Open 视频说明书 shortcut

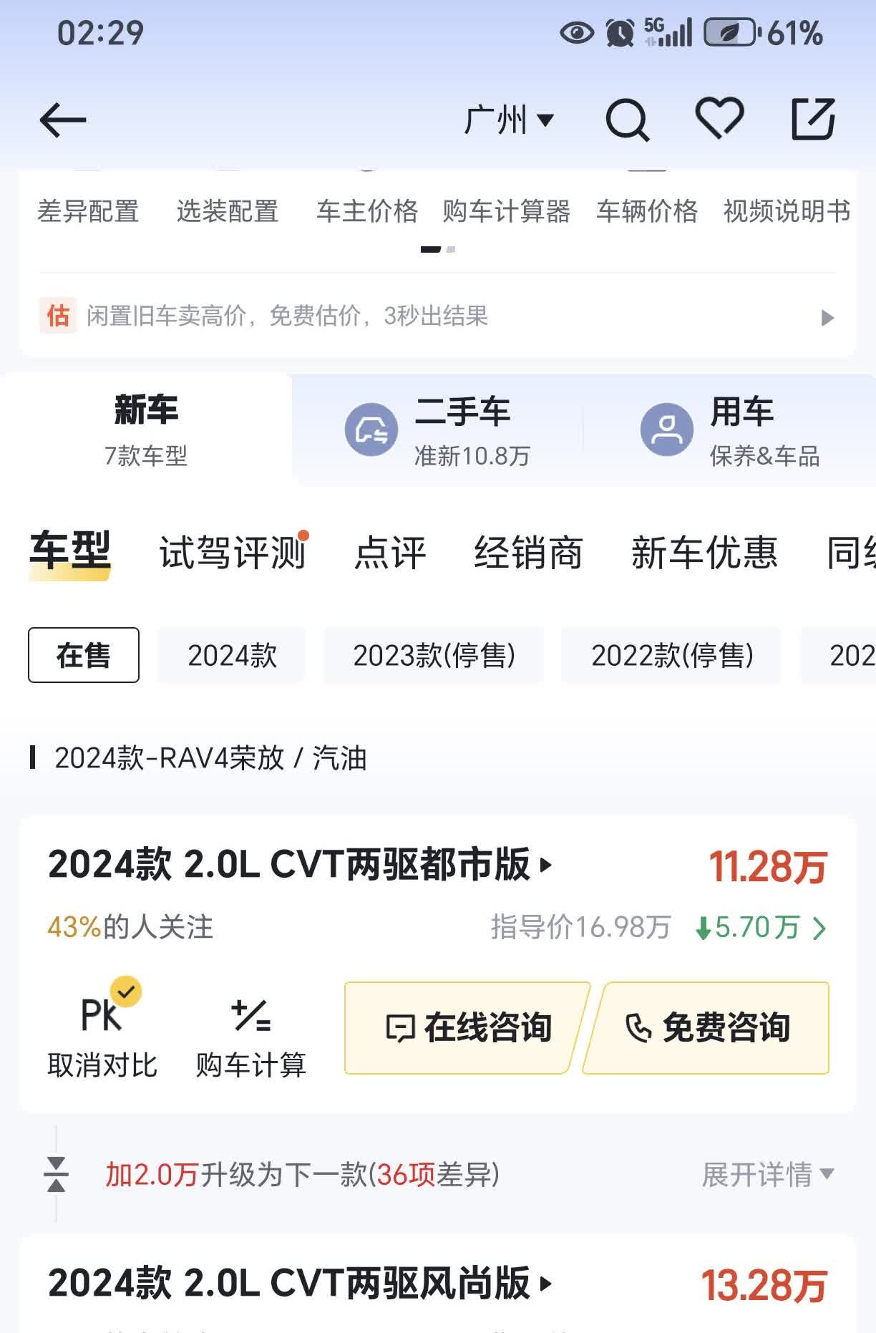coord(787,211)
